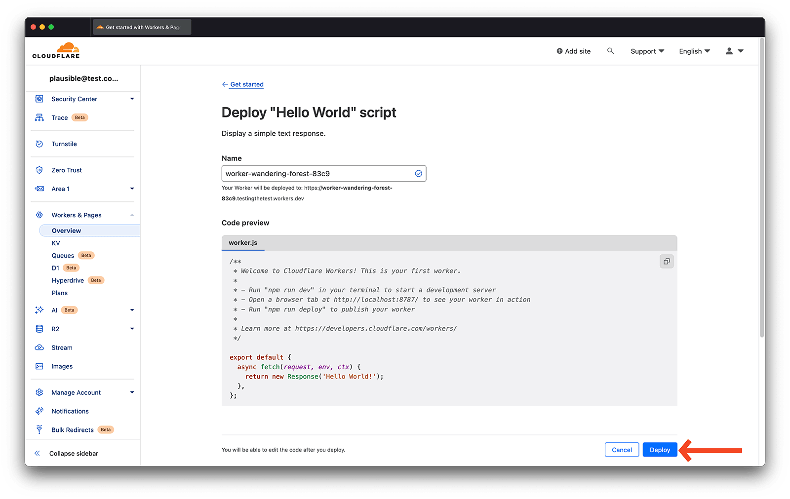Click the "Code preview" heading text
This screenshot has width=790, height=499.
click(x=245, y=223)
